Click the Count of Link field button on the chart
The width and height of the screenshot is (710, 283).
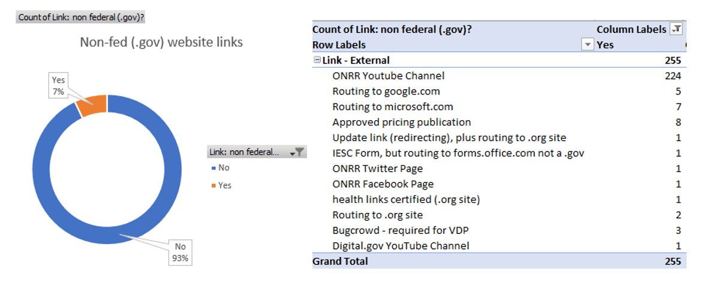pyautogui.click(x=82, y=17)
